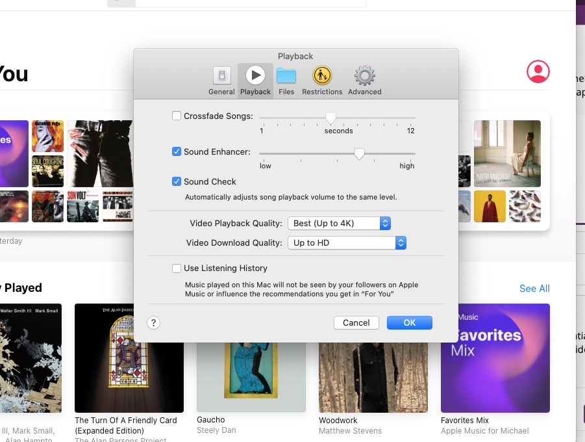Viewport: 585px width, 442px height.
Task: Open the Son Volt album thumbnail
Action: 83,206
